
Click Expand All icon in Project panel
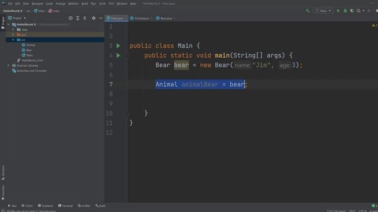click(x=77, y=18)
